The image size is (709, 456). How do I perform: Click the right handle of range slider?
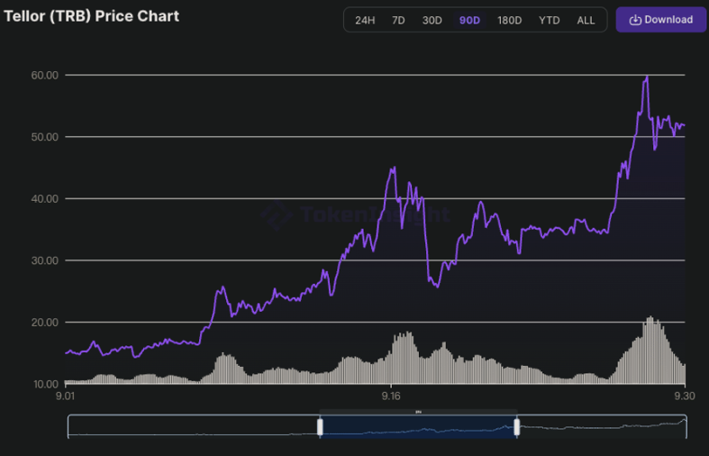pos(516,427)
